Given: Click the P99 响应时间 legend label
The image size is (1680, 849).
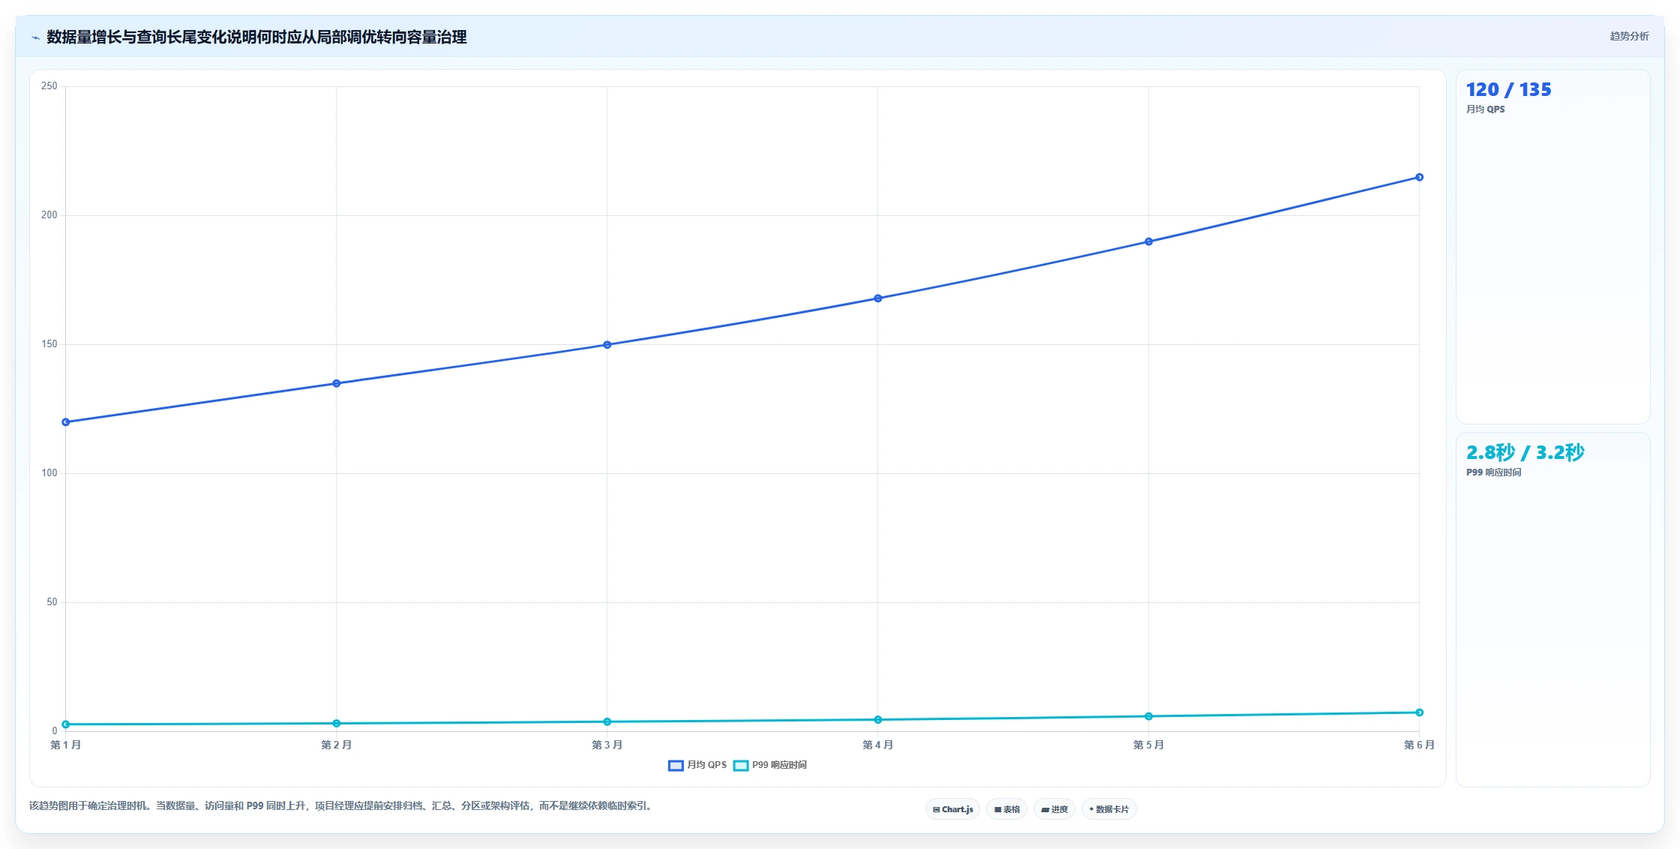Looking at the screenshot, I should coord(779,765).
